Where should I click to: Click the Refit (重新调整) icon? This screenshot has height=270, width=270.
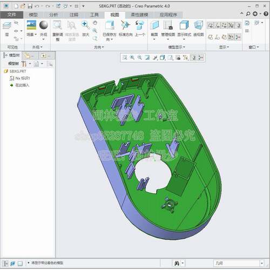point(58,25)
